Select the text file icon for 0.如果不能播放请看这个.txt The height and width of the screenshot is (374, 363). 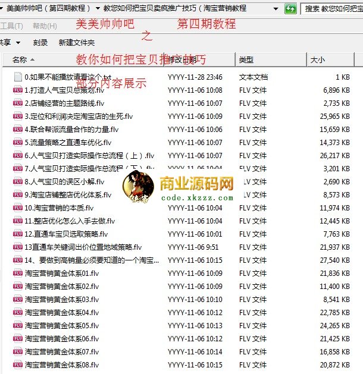tap(18, 77)
